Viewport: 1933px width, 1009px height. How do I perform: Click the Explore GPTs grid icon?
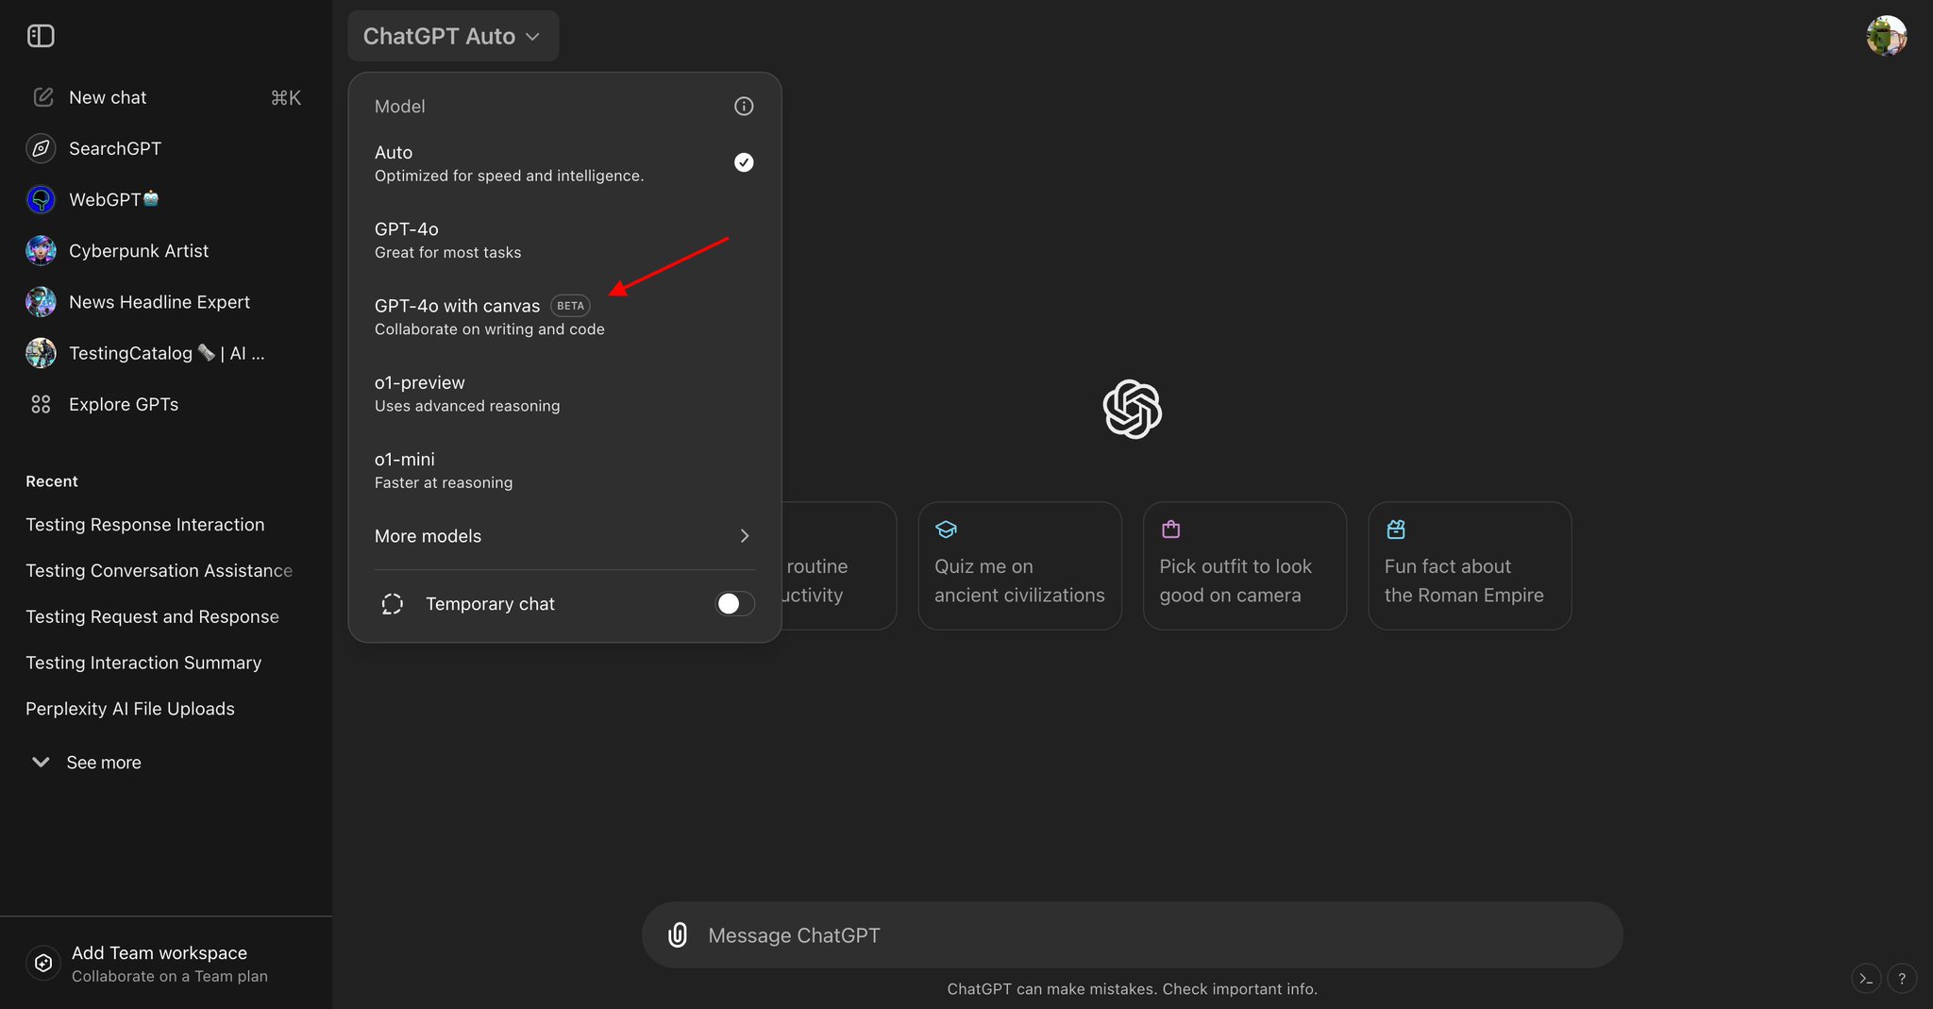41,404
